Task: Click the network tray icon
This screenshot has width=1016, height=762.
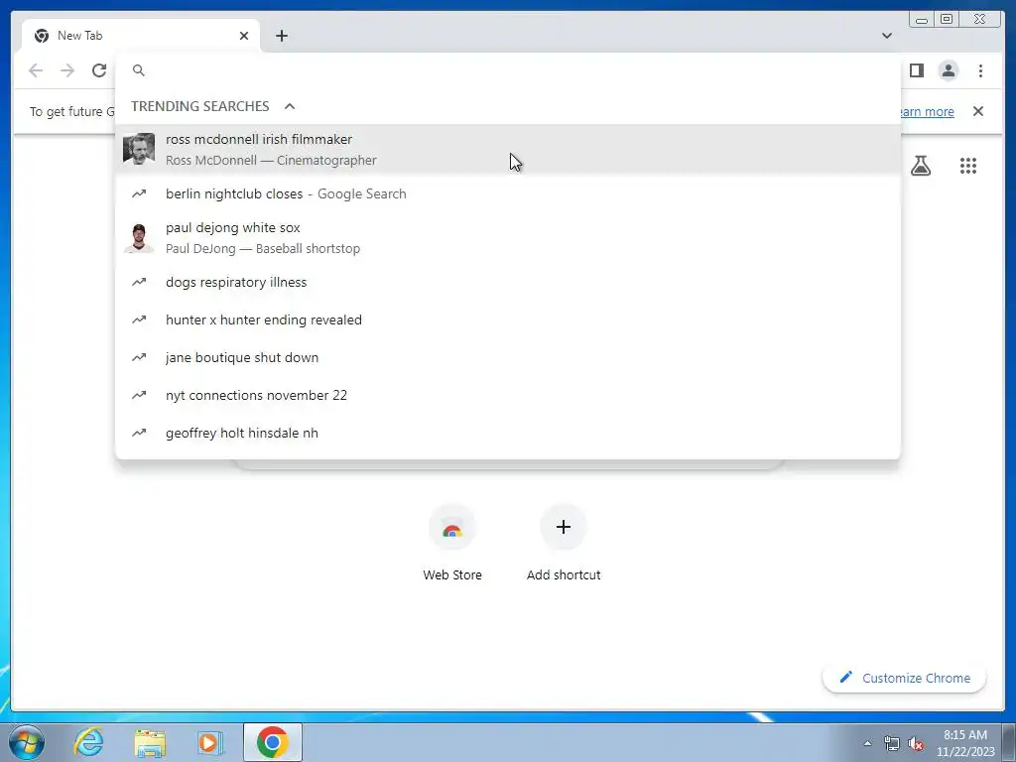Action: (892, 744)
